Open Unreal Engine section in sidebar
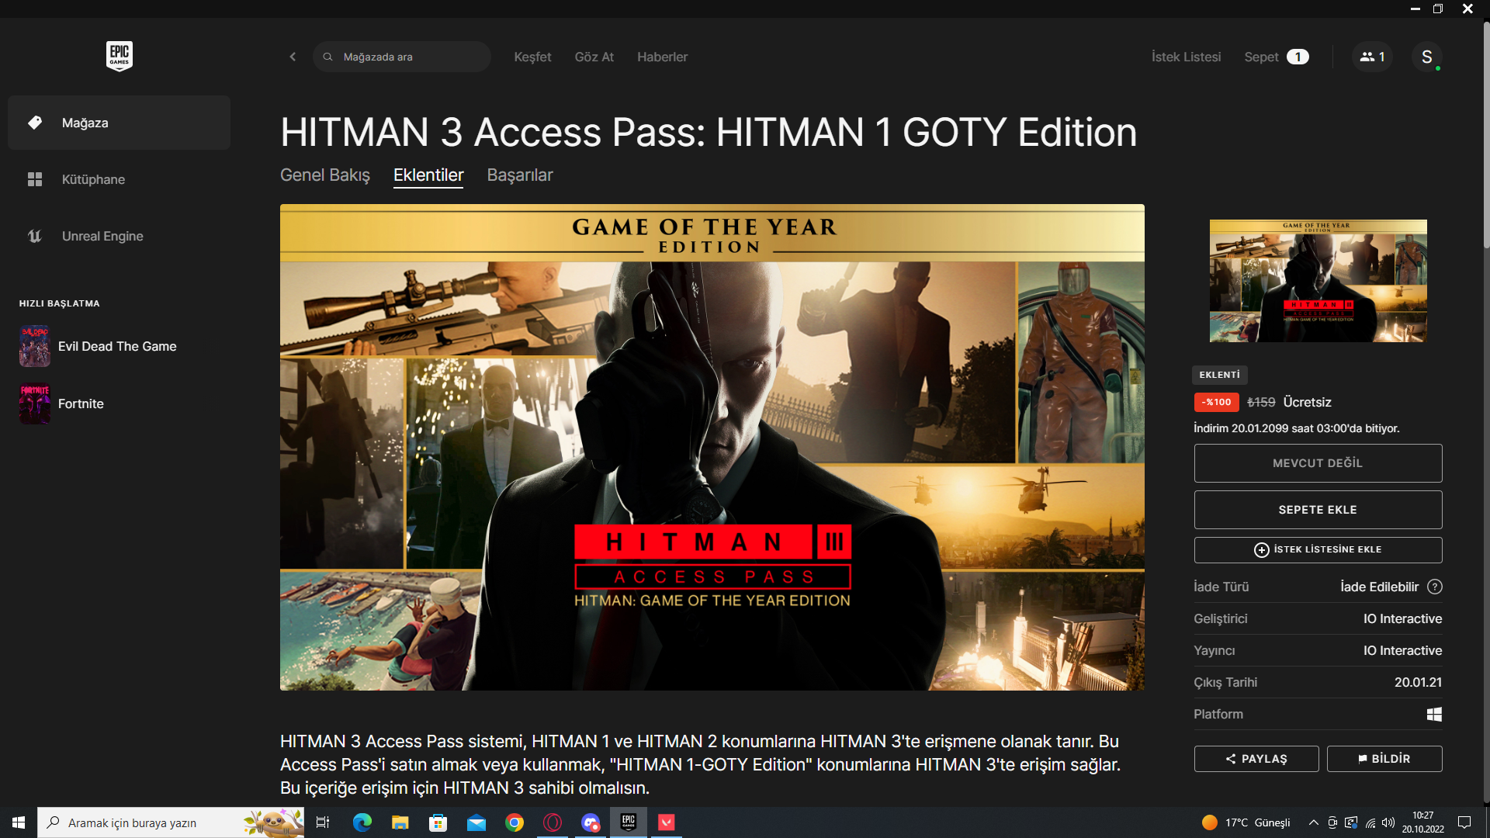 click(102, 236)
